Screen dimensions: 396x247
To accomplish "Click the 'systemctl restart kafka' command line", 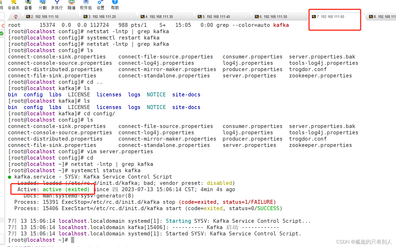I will pyautogui.click(x=84, y=38).
